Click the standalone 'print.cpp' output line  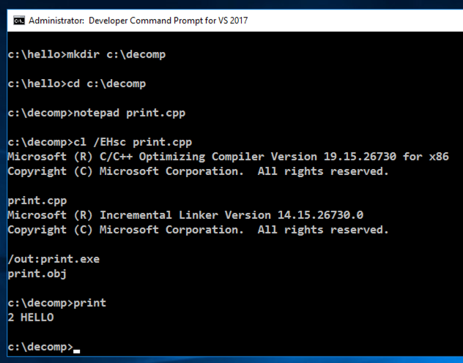tap(34, 201)
